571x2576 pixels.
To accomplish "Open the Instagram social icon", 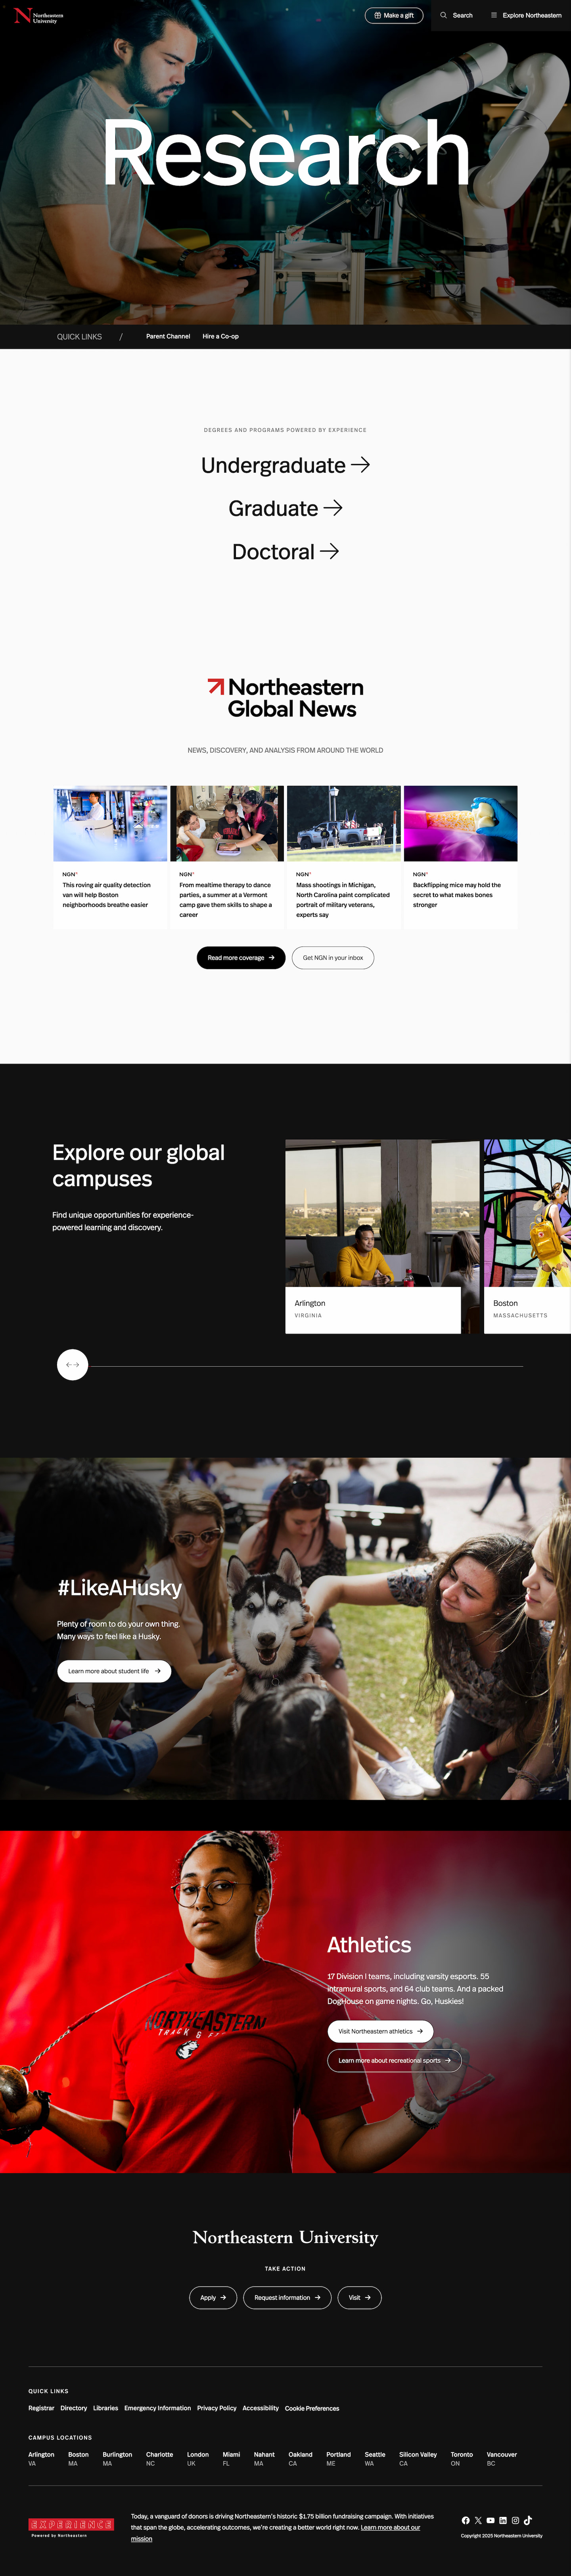I will 515,2520.
